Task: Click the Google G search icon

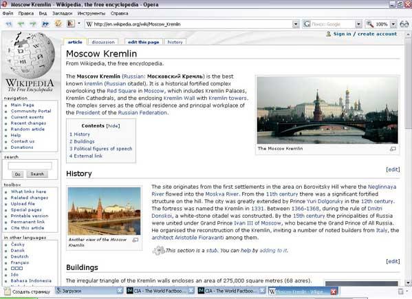Action: click(x=307, y=24)
